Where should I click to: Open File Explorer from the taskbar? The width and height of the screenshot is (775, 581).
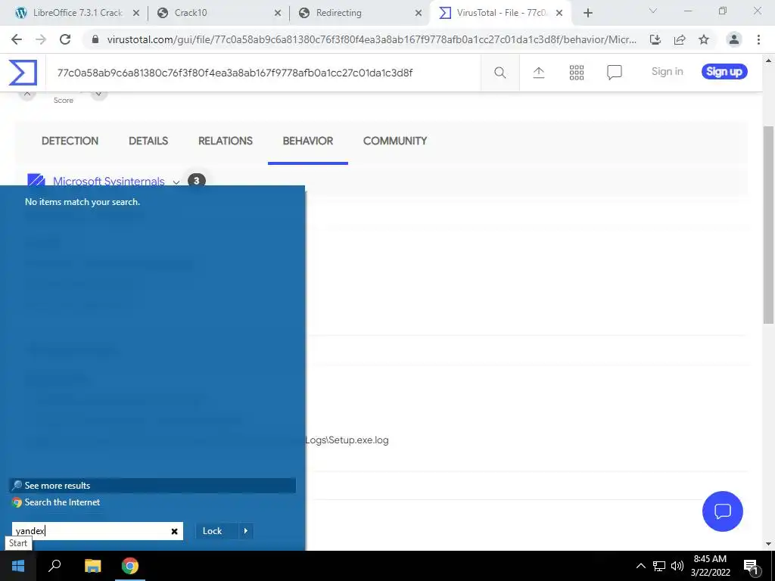click(x=92, y=566)
